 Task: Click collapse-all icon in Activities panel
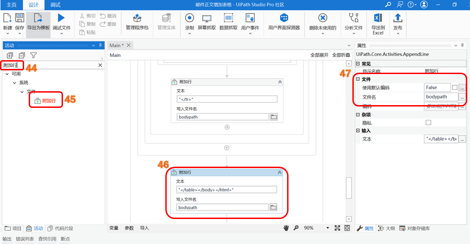point(22,56)
